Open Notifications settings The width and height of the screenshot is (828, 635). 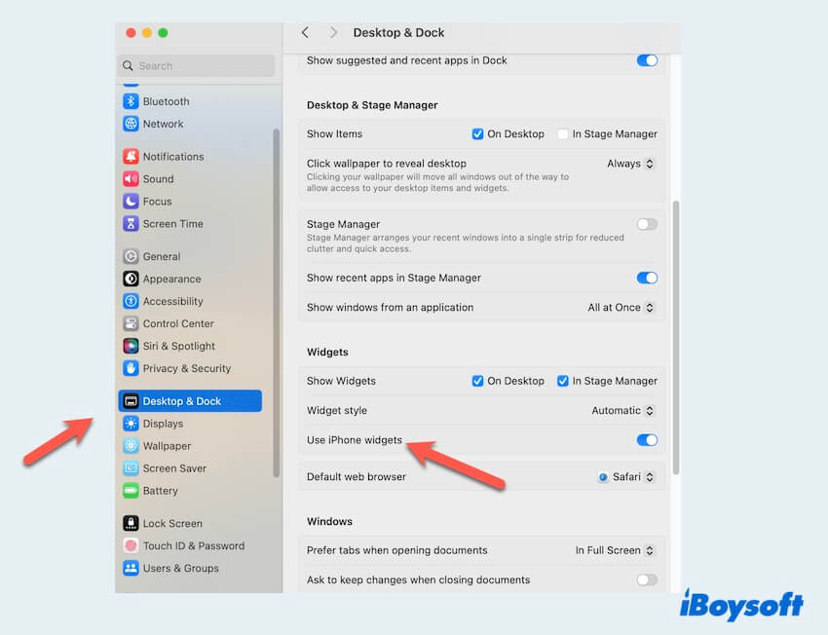pos(175,156)
